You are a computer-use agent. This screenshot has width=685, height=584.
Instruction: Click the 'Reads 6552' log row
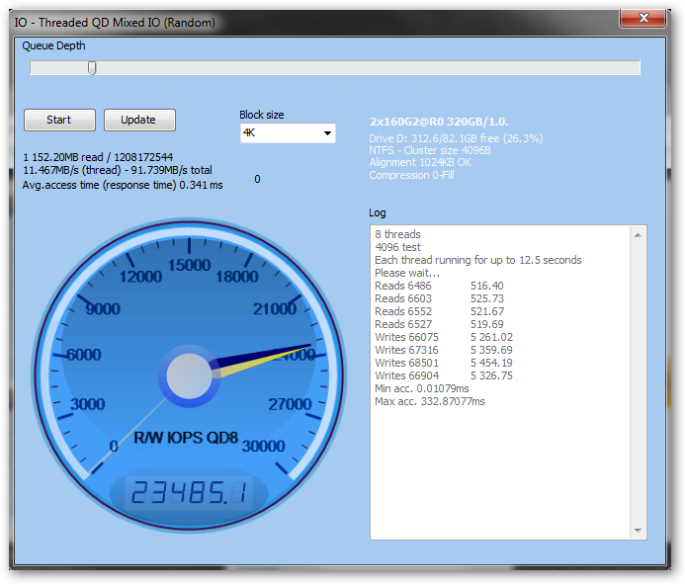pos(439,311)
